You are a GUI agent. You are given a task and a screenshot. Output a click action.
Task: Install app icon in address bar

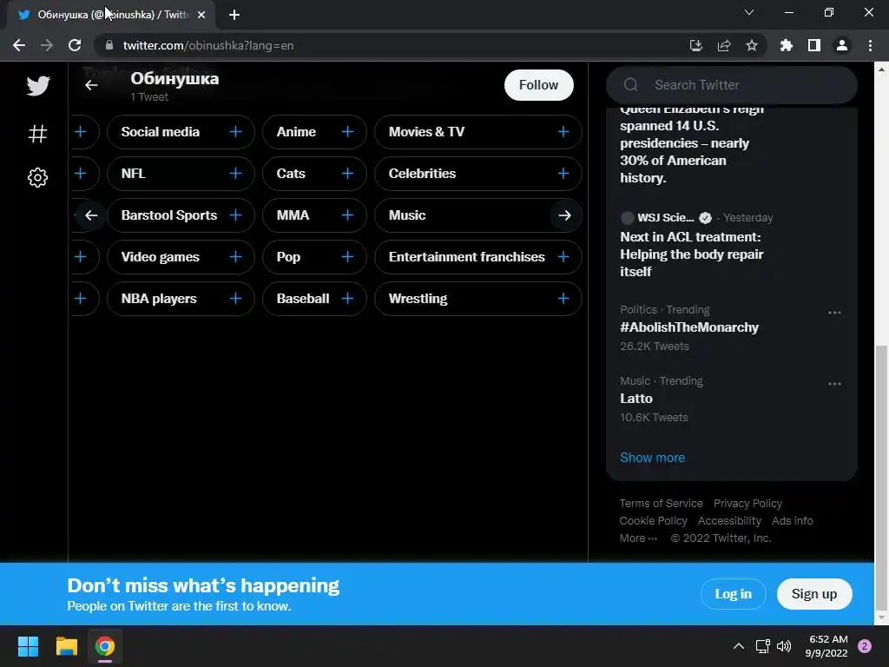[695, 45]
